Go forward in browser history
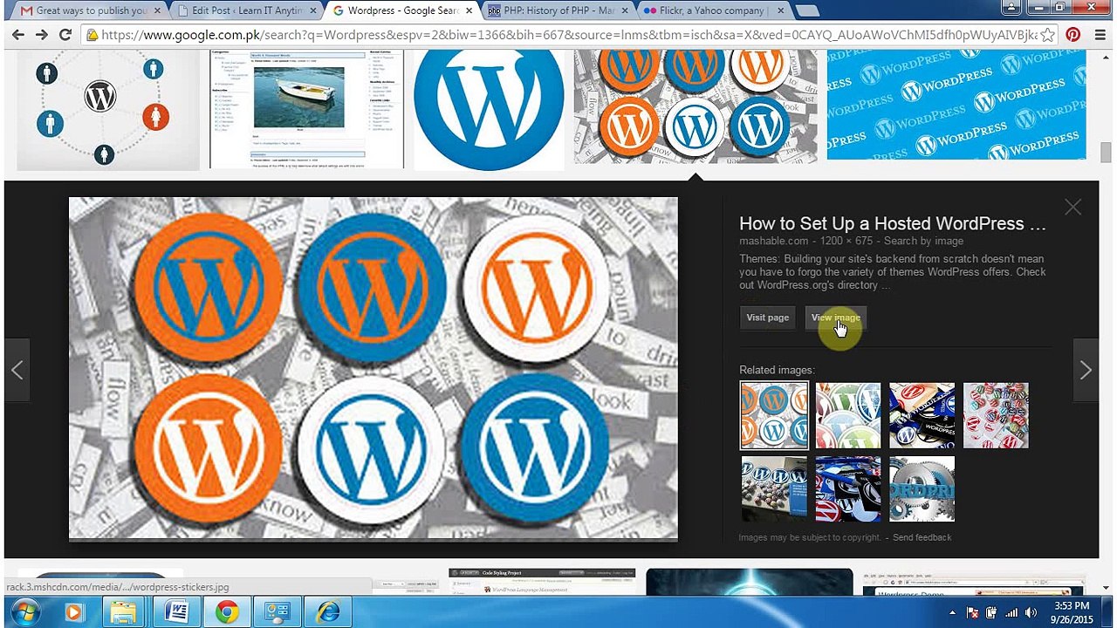This screenshot has height=628, width=1117. click(41, 35)
